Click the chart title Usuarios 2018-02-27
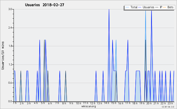The height and width of the screenshot is (109, 177). click(x=45, y=5)
